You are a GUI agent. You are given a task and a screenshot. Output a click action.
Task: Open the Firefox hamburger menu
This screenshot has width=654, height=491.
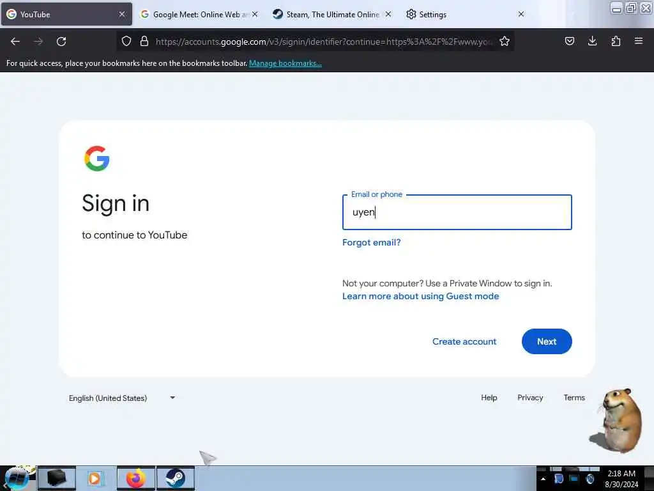pos(639,41)
